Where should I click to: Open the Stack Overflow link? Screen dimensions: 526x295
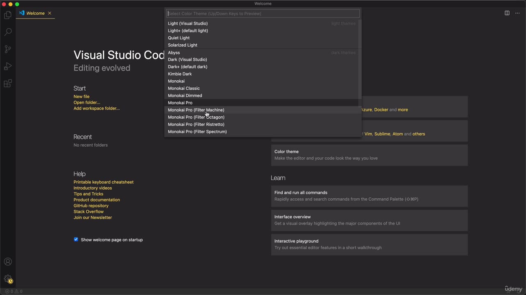(88, 212)
